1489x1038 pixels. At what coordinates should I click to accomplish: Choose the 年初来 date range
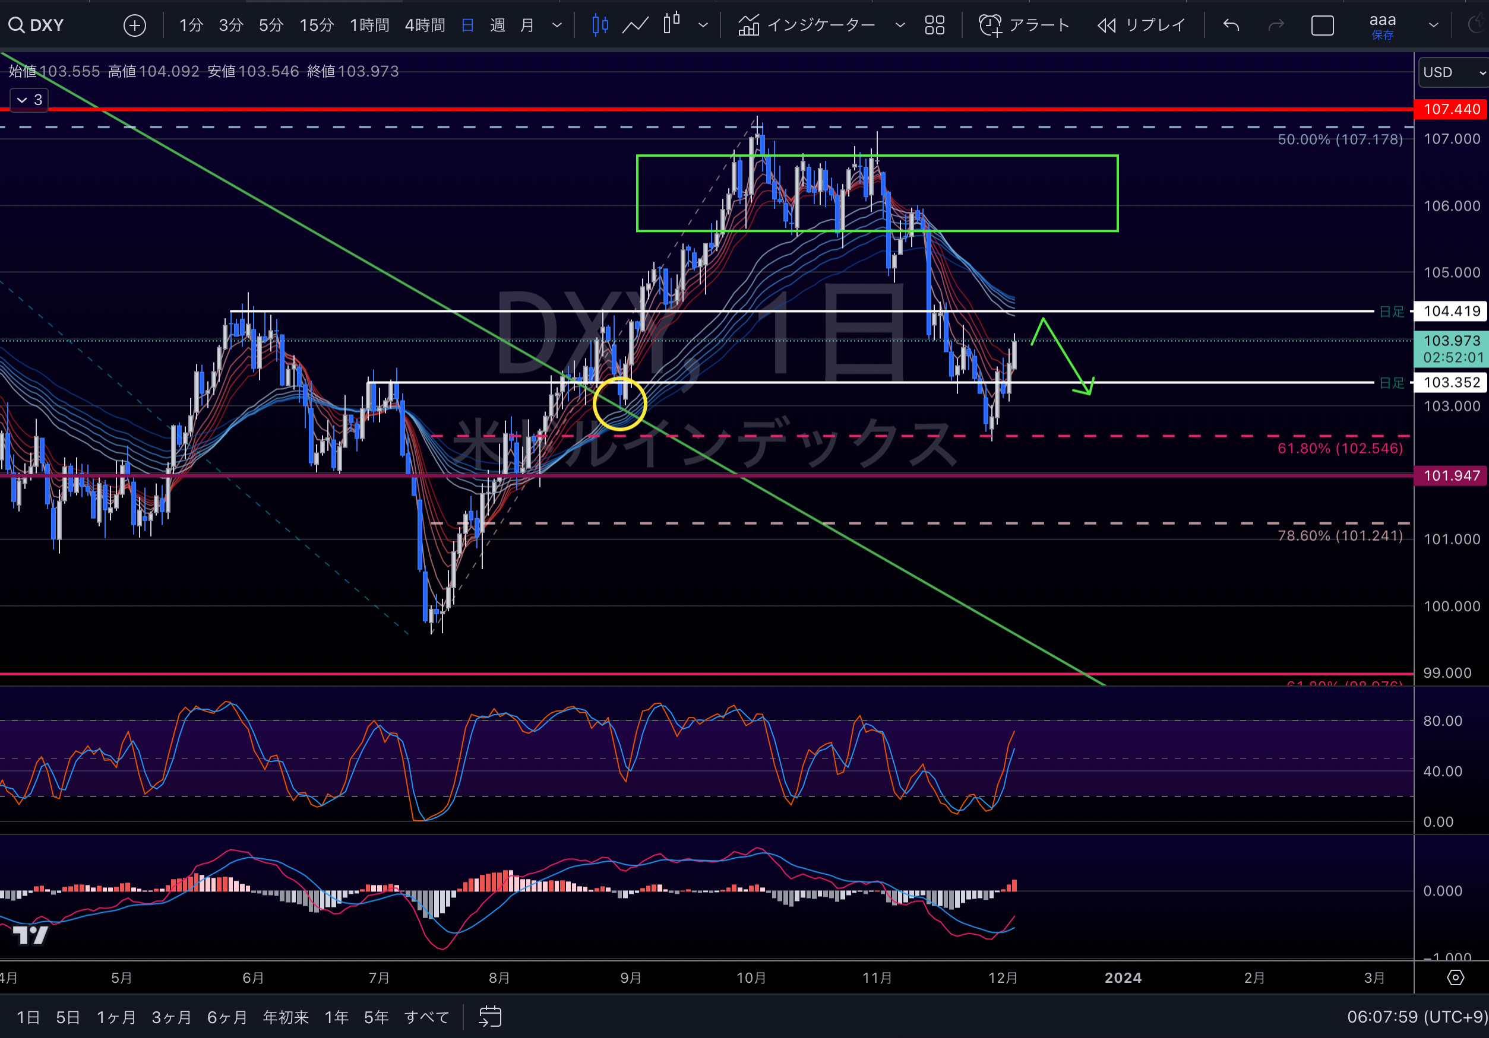(x=285, y=1017)
